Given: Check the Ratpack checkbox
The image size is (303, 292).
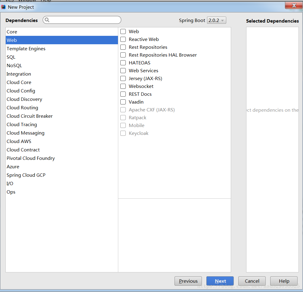Looking at the screenshot, I should coord(123,118).
